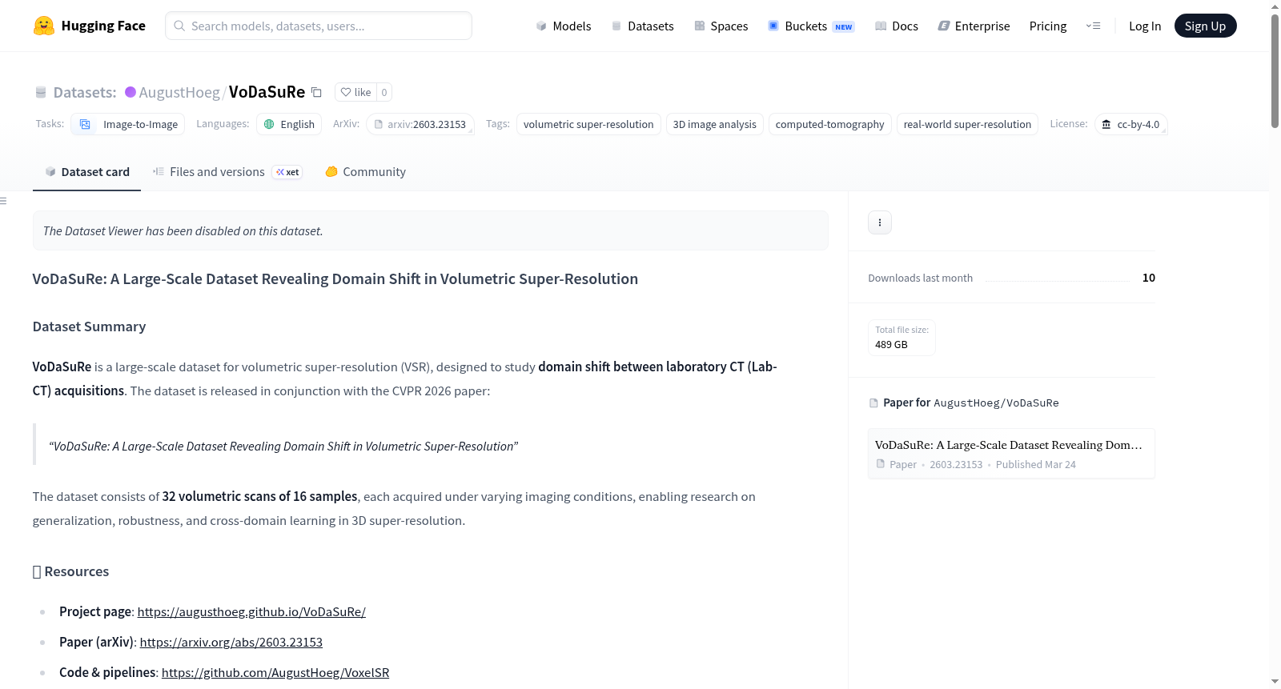
Task: Click the real-world super-resolution tag
Action: tap(967, 124)
